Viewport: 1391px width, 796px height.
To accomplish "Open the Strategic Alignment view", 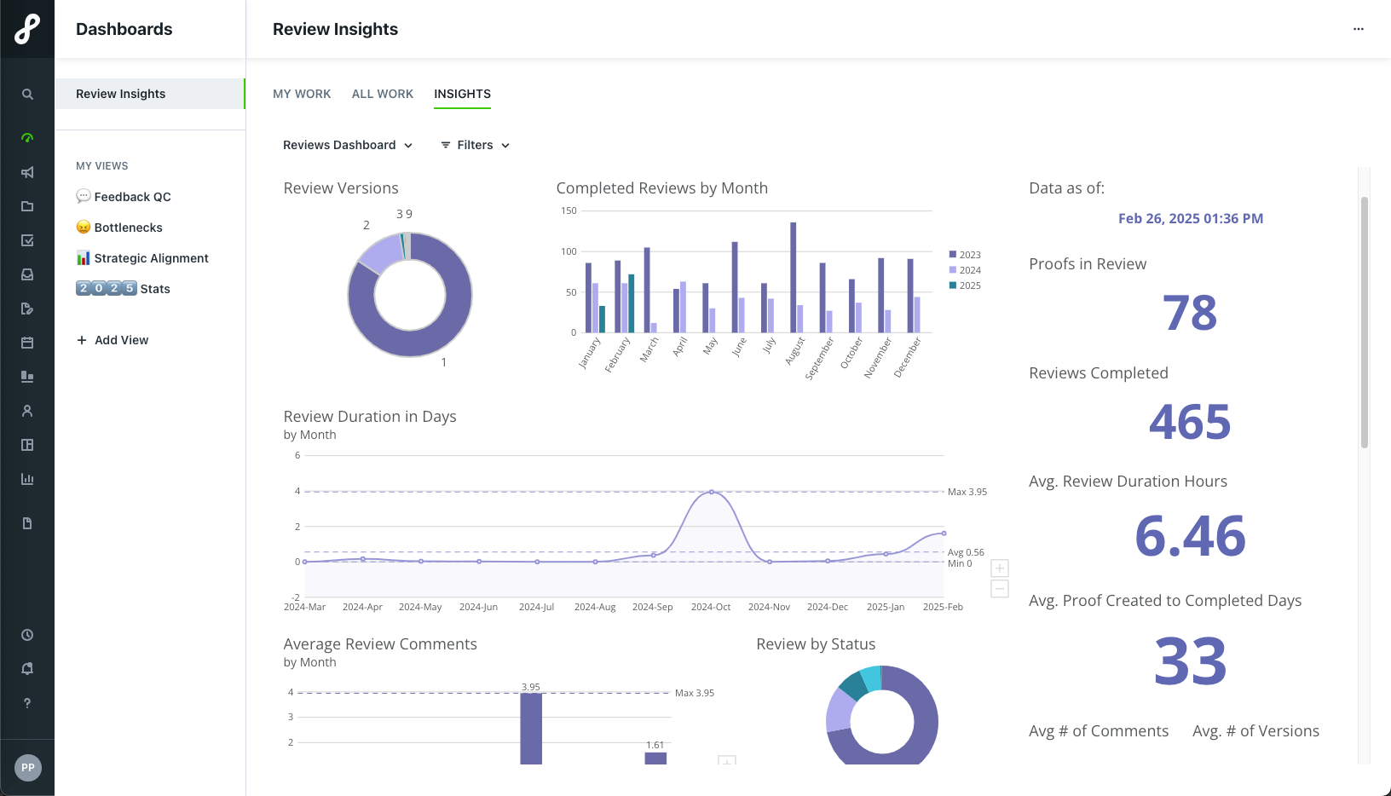I will [142, 258].
